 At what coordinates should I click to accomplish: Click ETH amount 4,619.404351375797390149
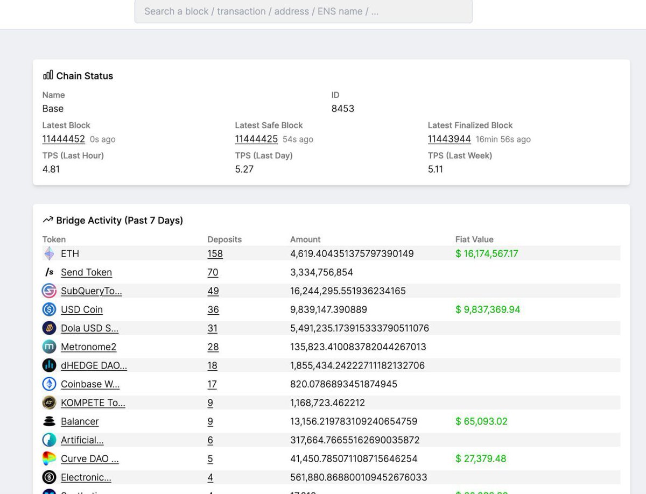352,253
